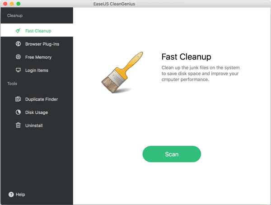
Task: Click the Login Items monitor icon
Action: pos(18,70)
